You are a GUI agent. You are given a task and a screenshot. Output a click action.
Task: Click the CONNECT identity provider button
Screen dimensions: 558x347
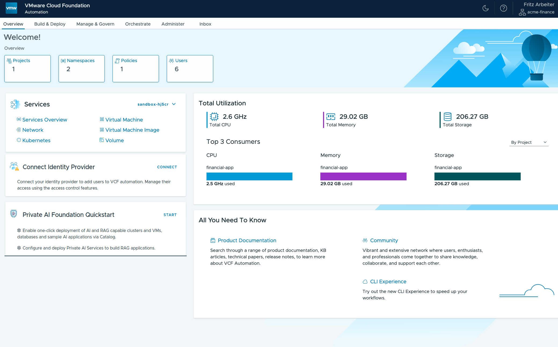tap(167, 167)
